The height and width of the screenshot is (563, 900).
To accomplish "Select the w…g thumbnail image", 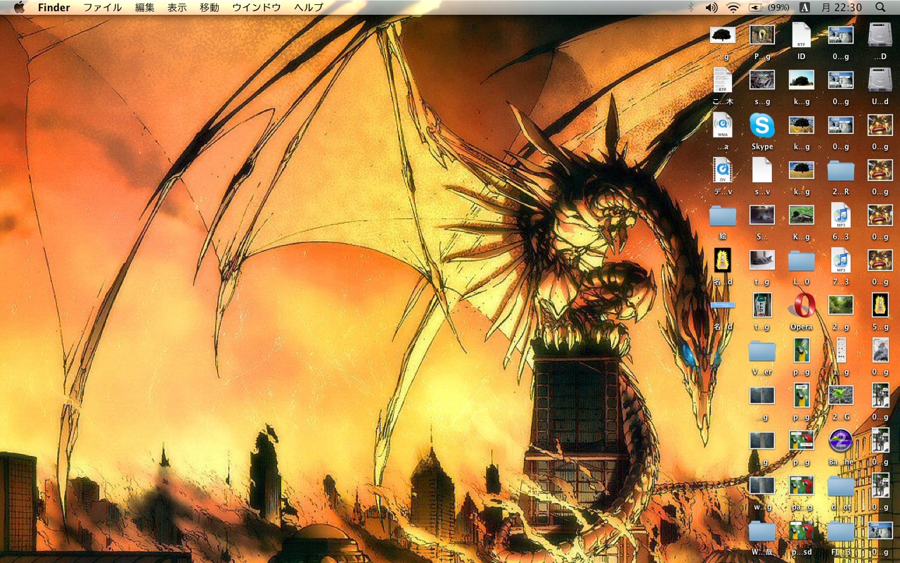I will coord(762,486).
